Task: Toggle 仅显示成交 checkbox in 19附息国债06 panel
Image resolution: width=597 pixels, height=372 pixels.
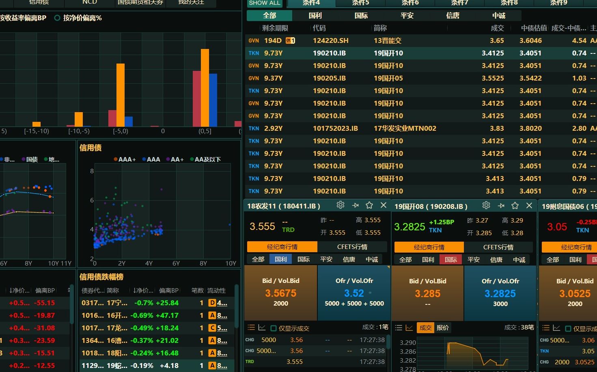Action: pyautogui.click(x=568, y=328)
